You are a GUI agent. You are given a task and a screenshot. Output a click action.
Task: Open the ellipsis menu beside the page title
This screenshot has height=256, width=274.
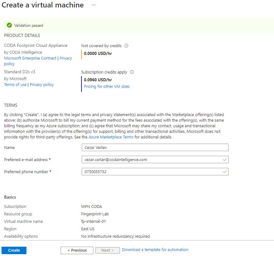(94, 5)
